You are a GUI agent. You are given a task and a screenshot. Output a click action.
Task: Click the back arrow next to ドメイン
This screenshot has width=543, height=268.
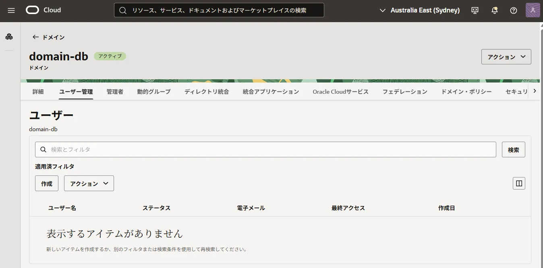coord(36,37)
